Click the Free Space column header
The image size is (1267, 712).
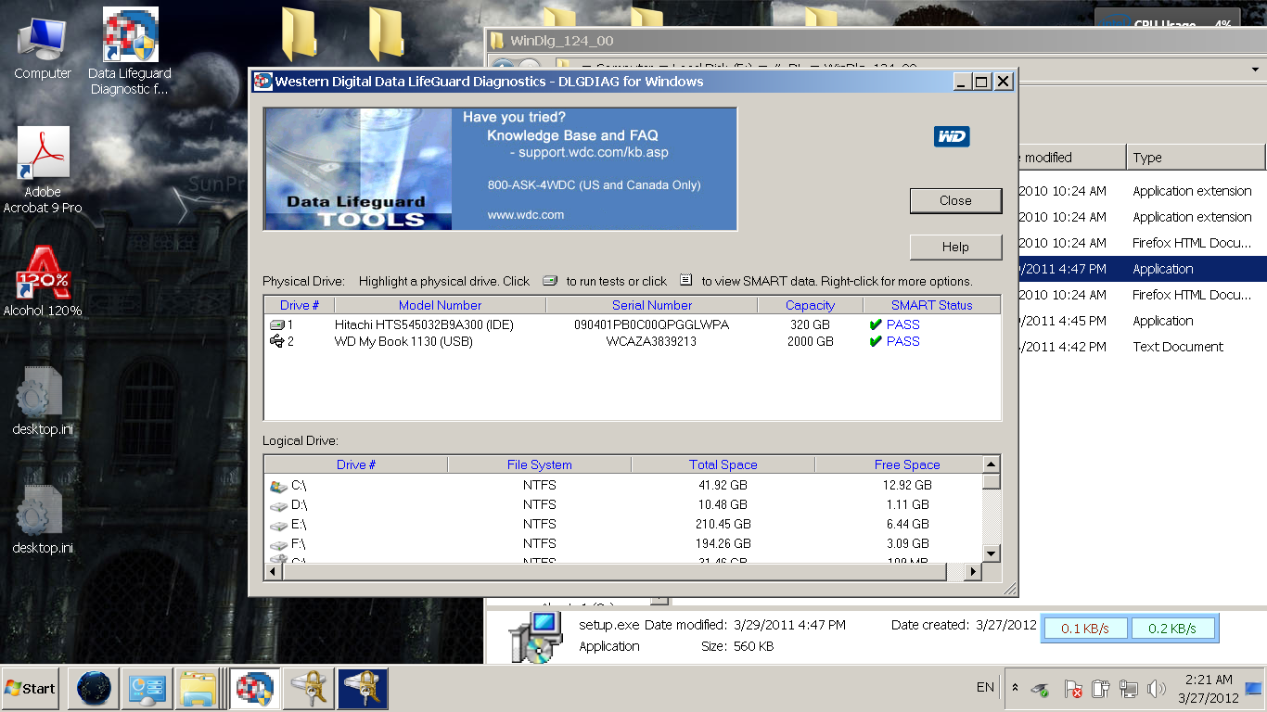click(x=898, y=464)
